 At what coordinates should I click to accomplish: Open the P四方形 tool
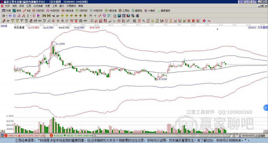coord(38,10)
